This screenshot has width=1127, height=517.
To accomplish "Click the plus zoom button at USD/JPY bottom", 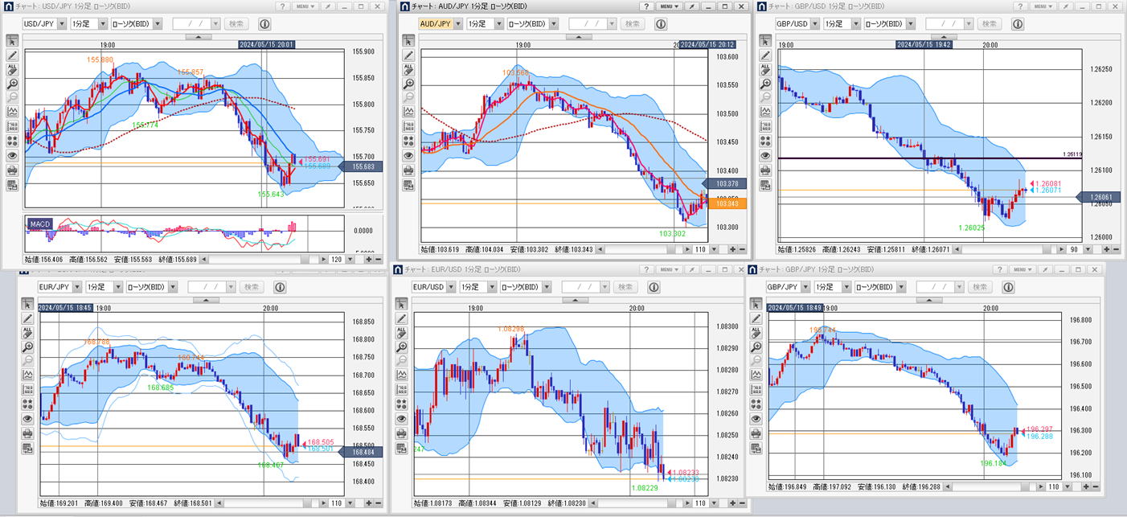I will tap(369, 260).
